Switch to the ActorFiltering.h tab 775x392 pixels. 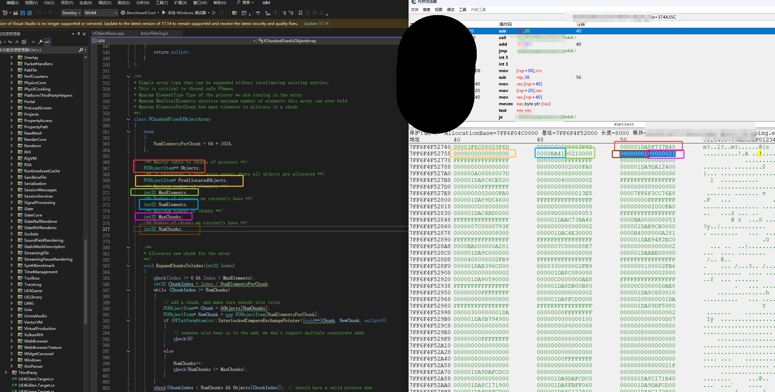154,33
